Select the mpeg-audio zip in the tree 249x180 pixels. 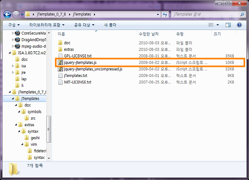click(x=30, y=46)
